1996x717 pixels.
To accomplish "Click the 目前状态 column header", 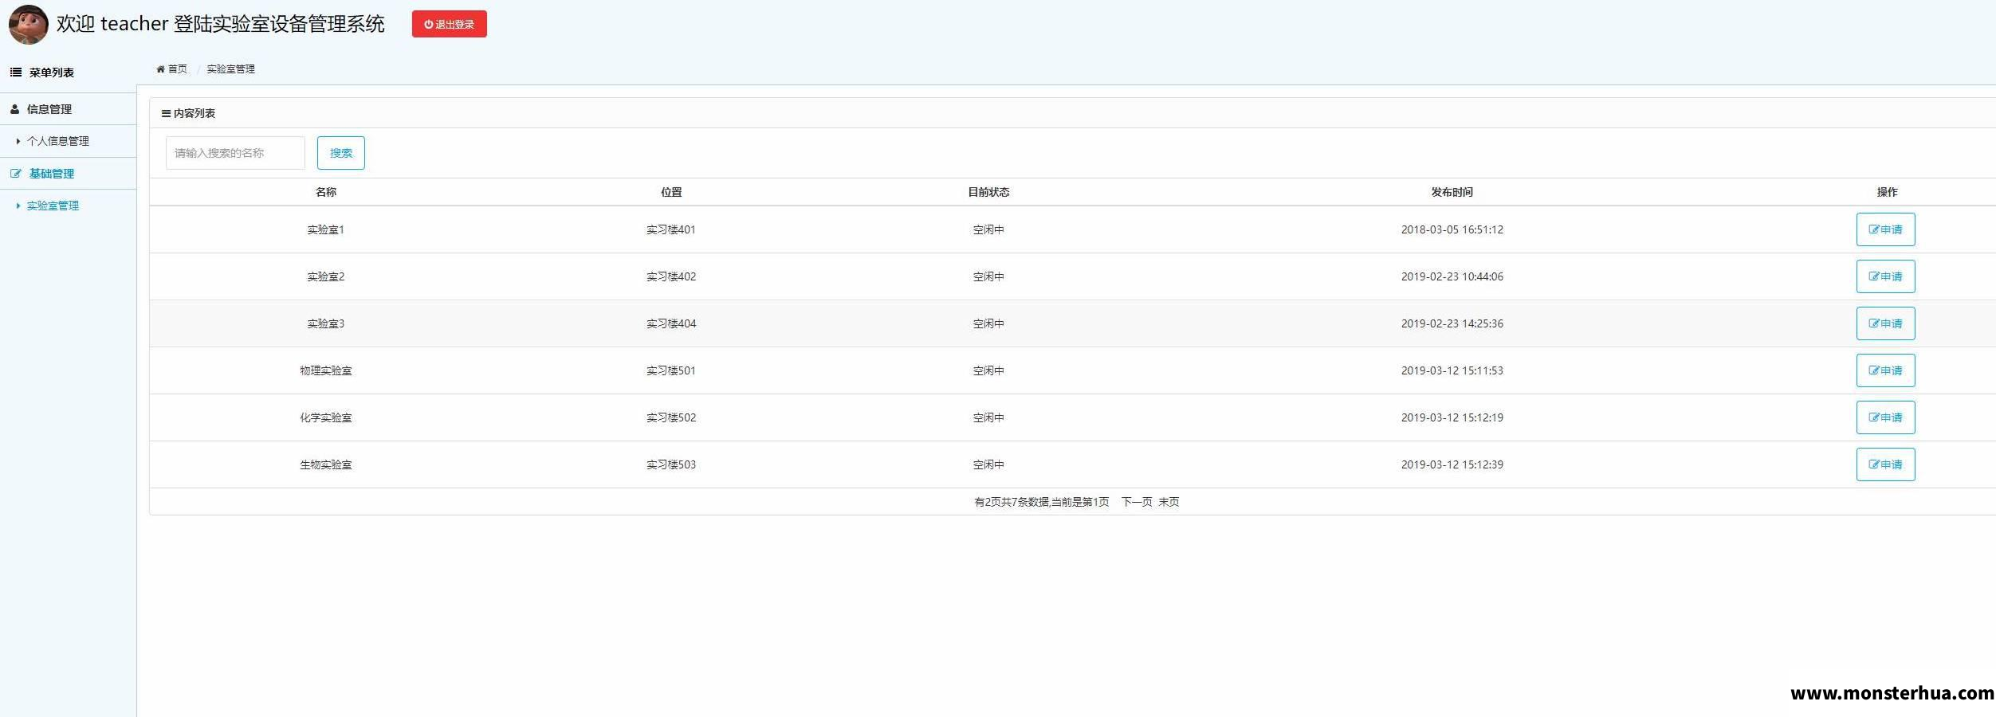I will [x=988, y=192].
